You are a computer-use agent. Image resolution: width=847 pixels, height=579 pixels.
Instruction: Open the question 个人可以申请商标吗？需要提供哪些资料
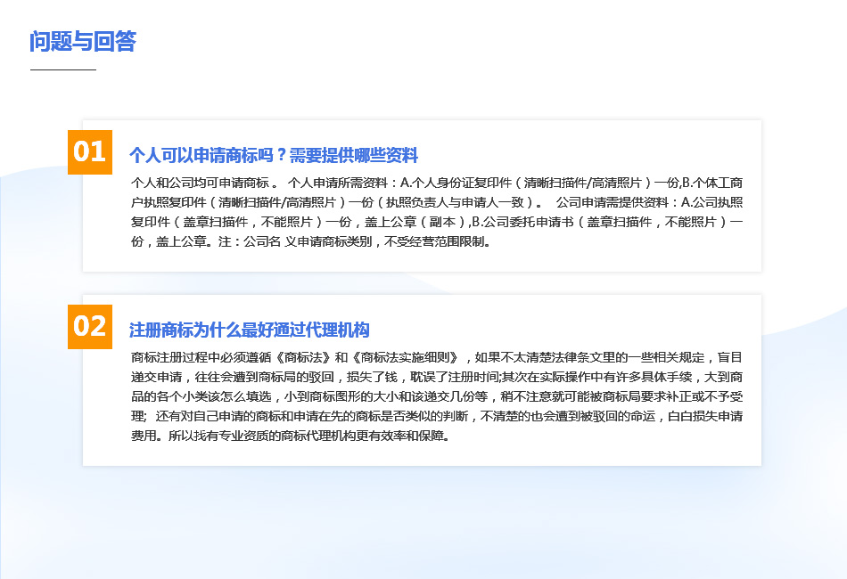(x=273, y=155)
